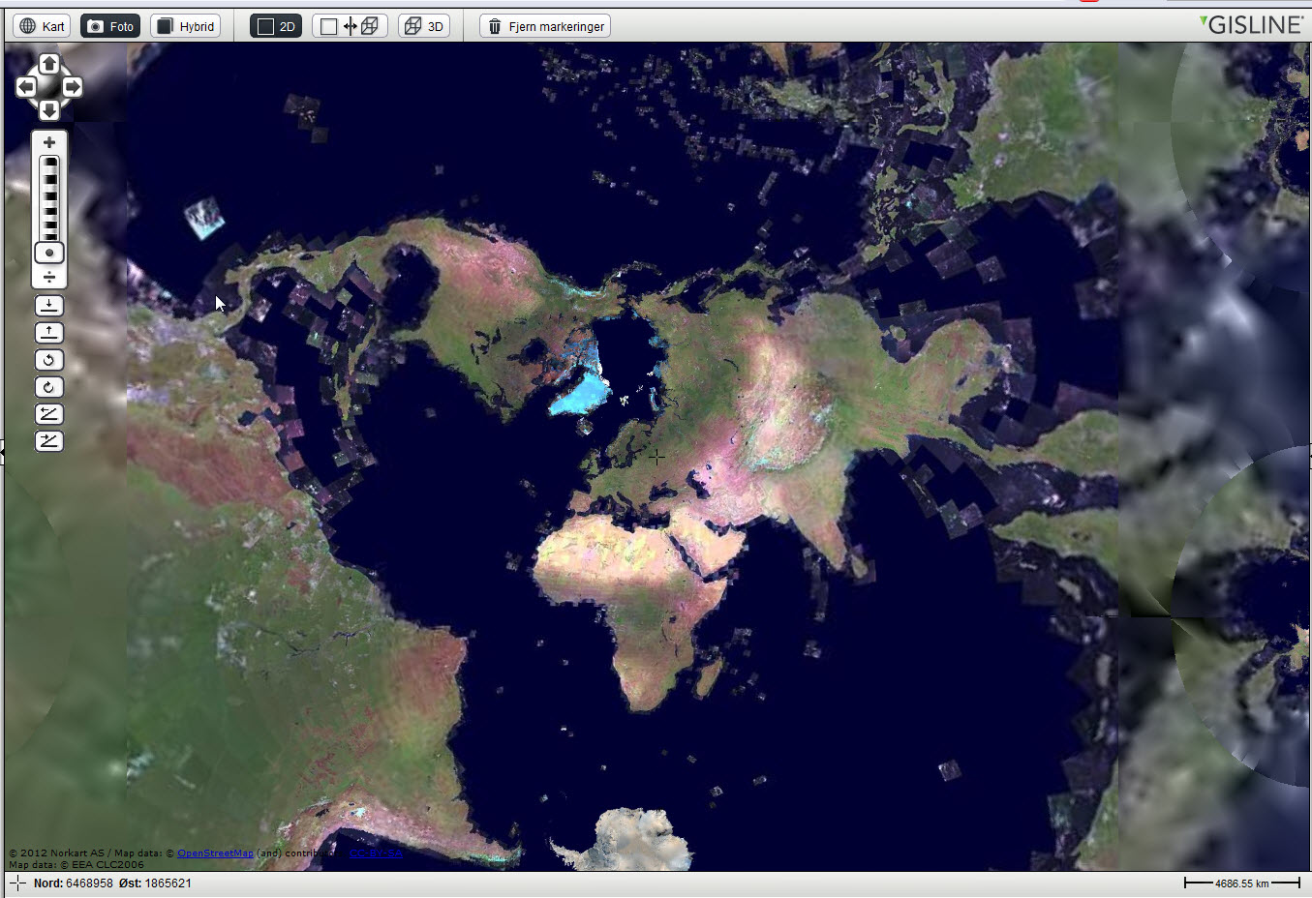Image resolution: width=1312 pixels, height=898 pixels.
Task: Activate split 2D and 3D view
Action: 350,26
